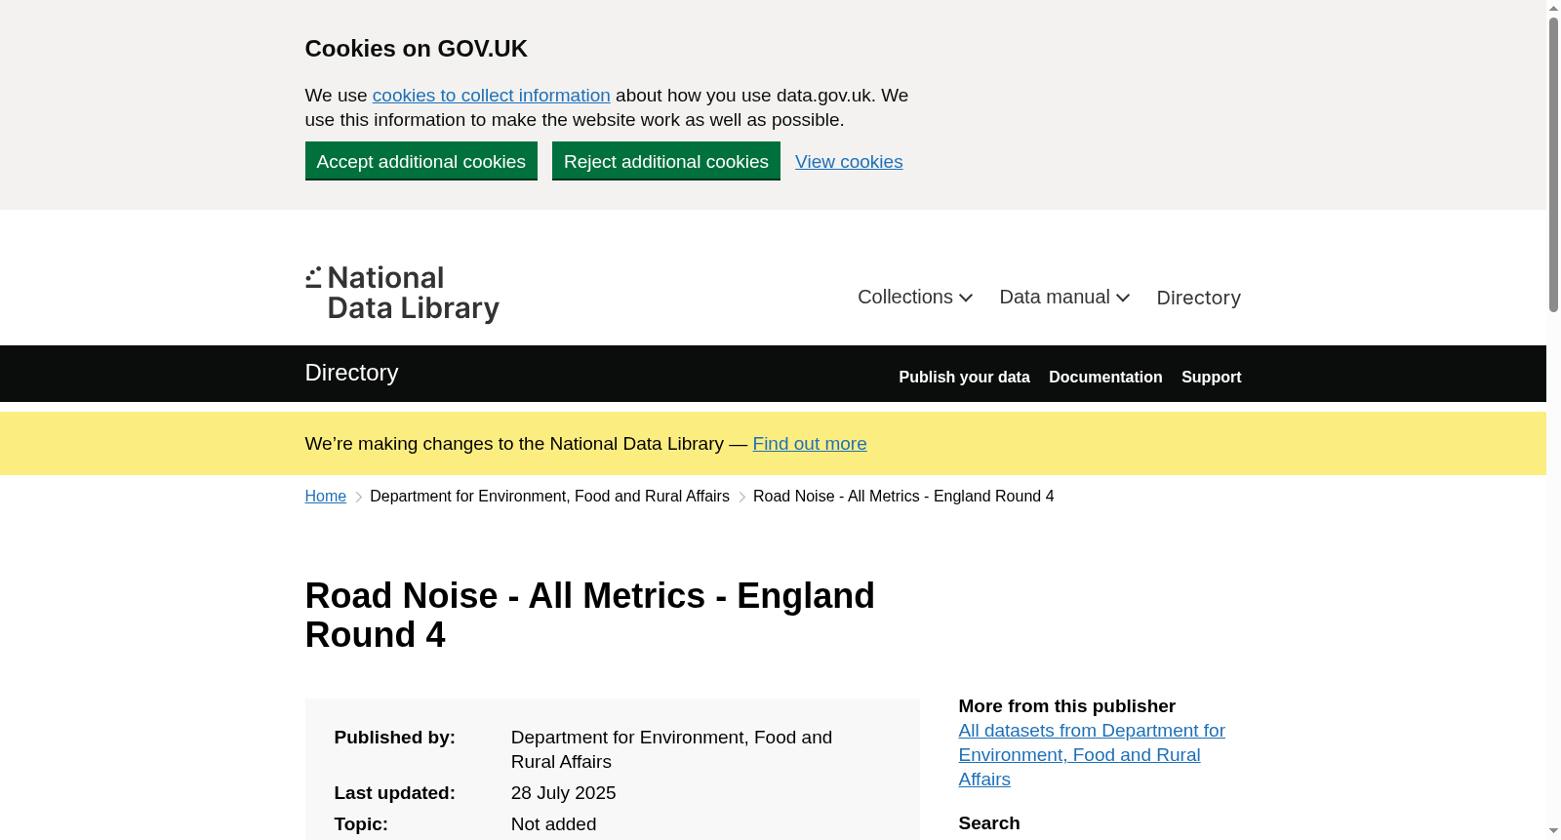1561x840 pixels.
Task: Click the page vertical scrollbar thumb
Action: [1553, 164]
